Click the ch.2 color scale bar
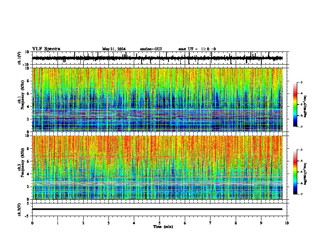Screen dimensions: 323x250 click(x=295, y=172)
